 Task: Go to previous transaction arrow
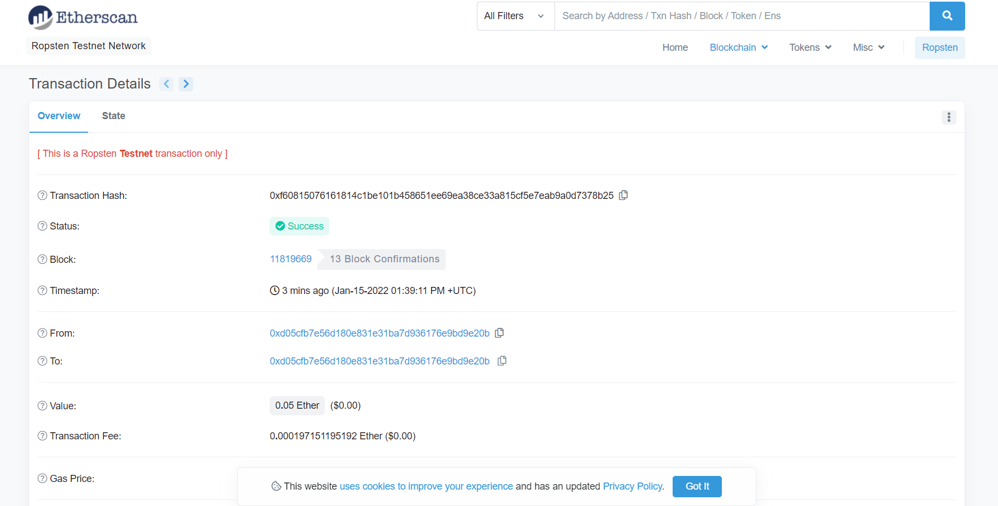(167, 84)
